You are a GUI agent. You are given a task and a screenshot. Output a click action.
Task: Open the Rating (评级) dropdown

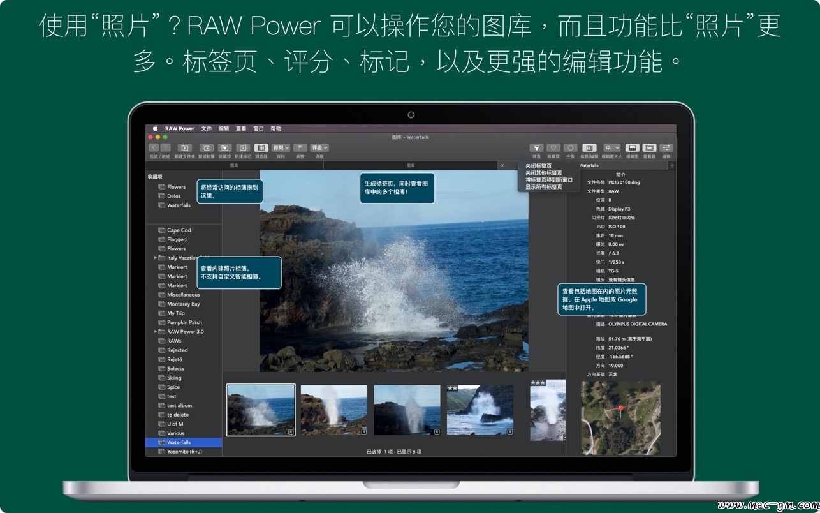click(319, 148)
